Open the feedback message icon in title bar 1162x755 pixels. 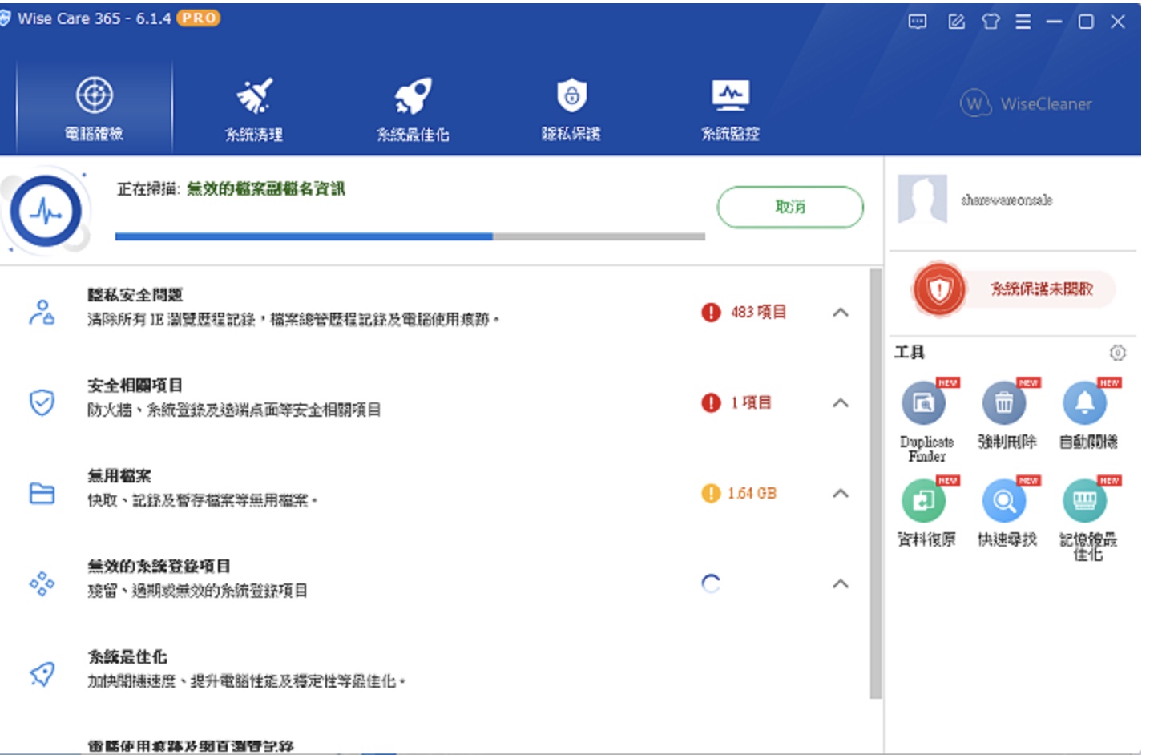click(918, 22)
